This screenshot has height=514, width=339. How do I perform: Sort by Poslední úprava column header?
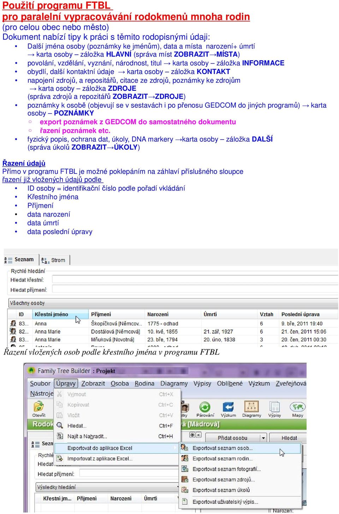[x=308, y=314]
